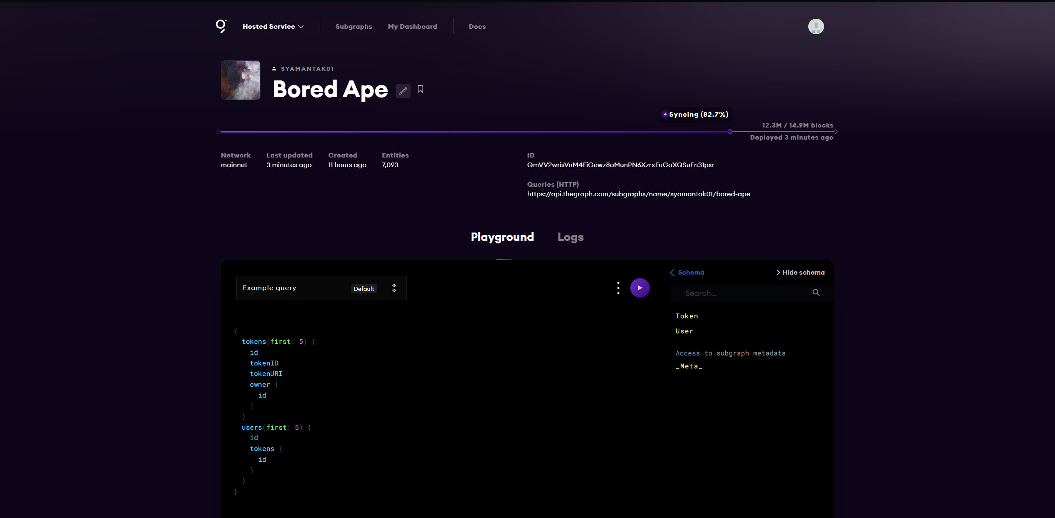Viewport: 1055px width, 518px height.
Task: Click the magnifier icon in the schema search
Action: pos(815,293)
